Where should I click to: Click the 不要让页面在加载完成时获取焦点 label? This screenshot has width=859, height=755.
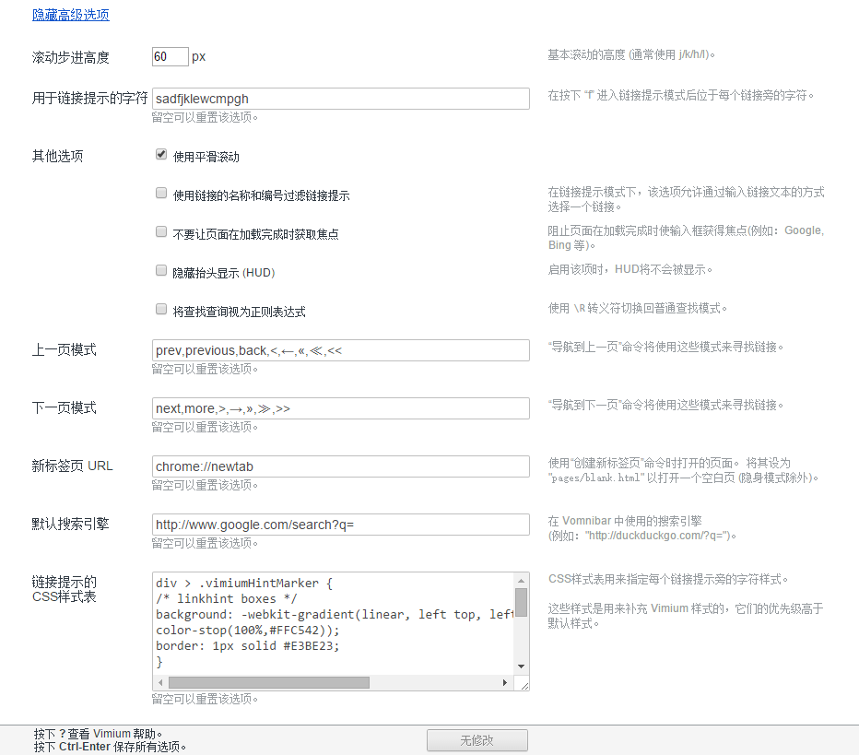[x=256, y=234]
